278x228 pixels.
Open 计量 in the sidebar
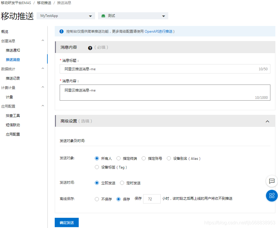(9, 97)
